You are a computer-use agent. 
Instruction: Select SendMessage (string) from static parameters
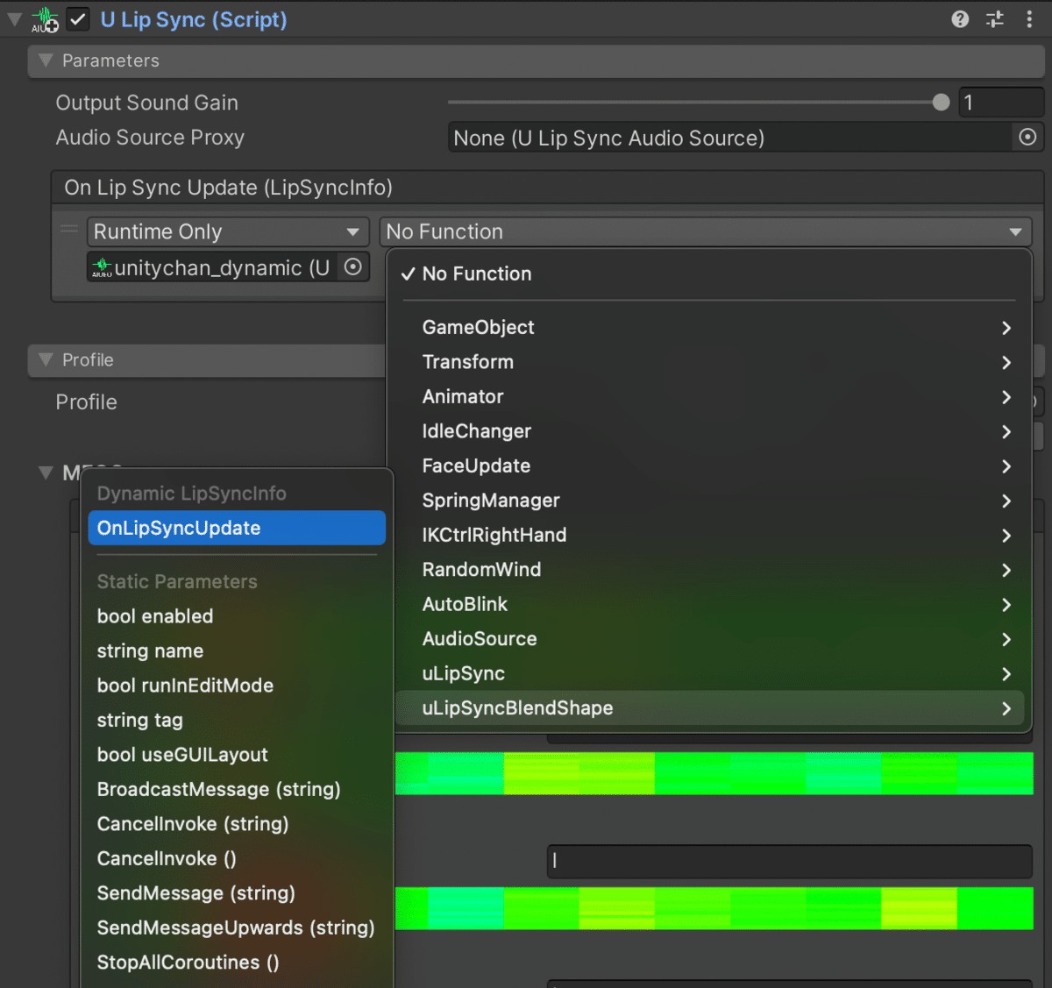click(x=195, y=892)
